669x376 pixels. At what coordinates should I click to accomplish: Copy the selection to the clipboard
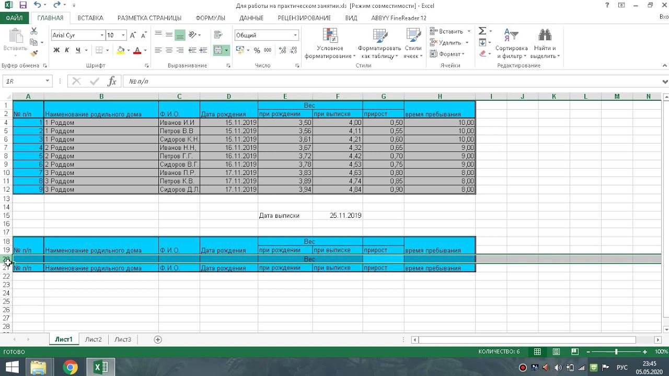point(34,42)
